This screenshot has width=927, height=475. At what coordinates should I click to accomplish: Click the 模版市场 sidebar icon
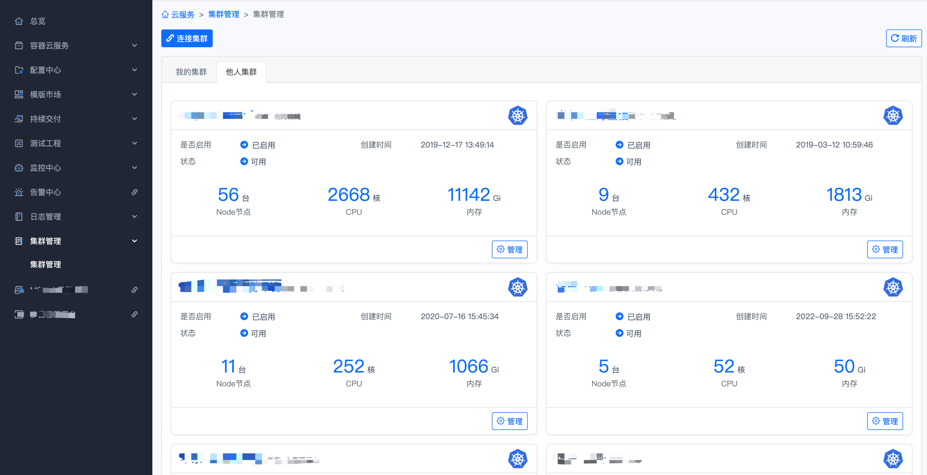point(19,94)
